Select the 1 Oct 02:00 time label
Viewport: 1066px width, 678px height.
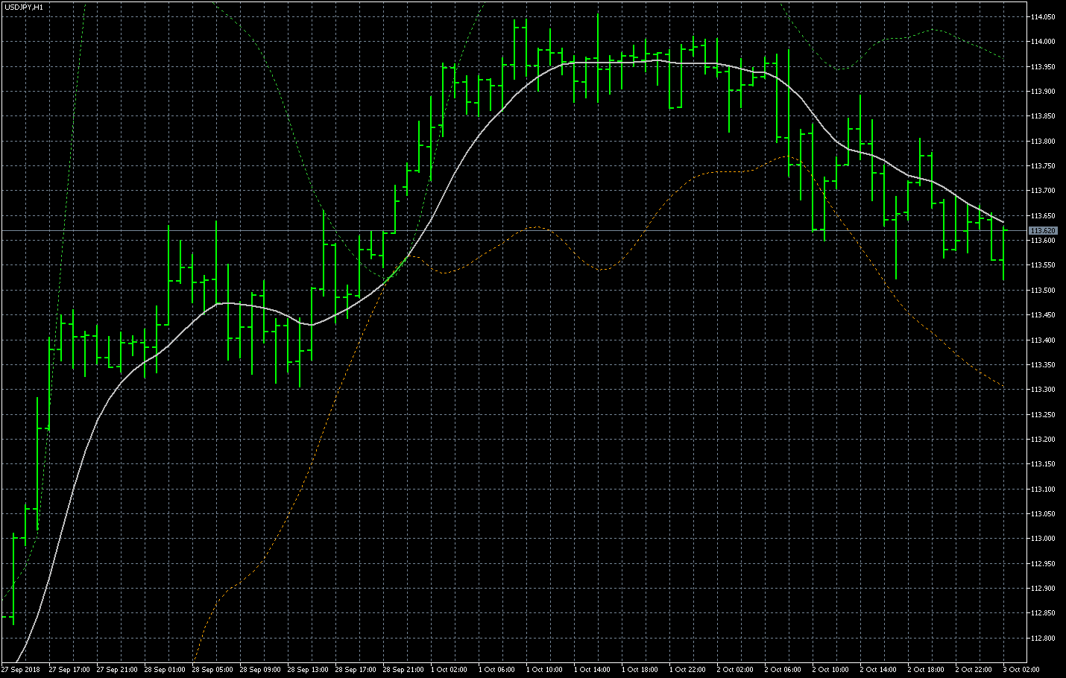[x=449, y=670]
